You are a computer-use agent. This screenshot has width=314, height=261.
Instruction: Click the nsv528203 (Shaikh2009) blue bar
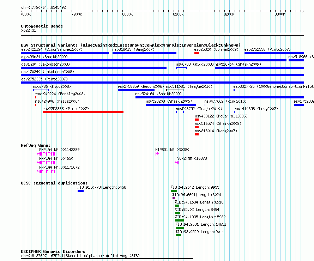point(171,105)
